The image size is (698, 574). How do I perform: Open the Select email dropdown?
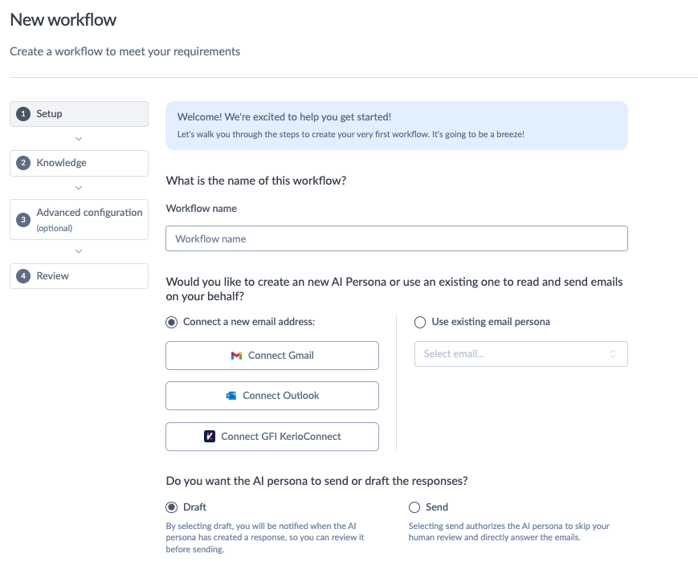(520, 354)
